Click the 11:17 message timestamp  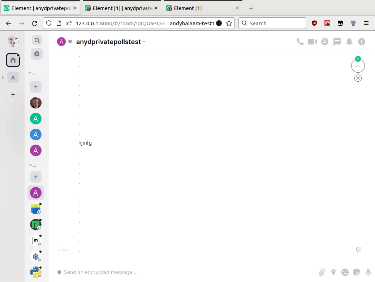coord(64,250)
